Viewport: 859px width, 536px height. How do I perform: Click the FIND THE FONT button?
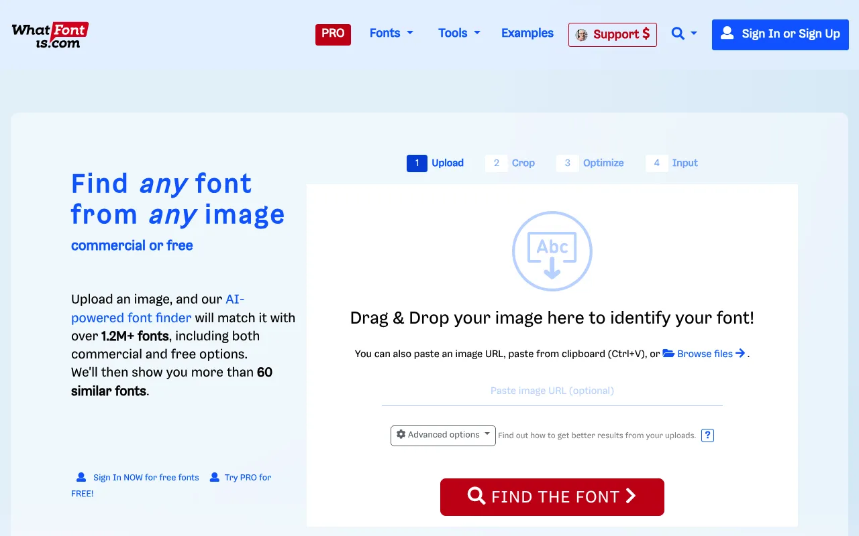point(552,497)
